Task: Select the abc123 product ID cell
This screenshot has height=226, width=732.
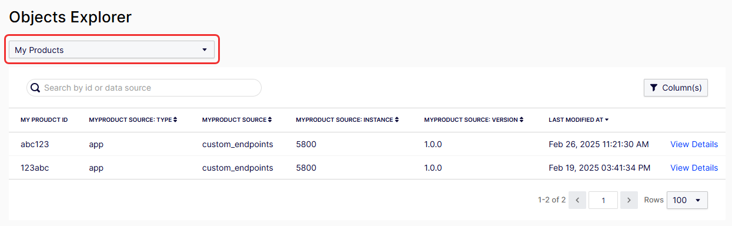Action: [35, 144]
